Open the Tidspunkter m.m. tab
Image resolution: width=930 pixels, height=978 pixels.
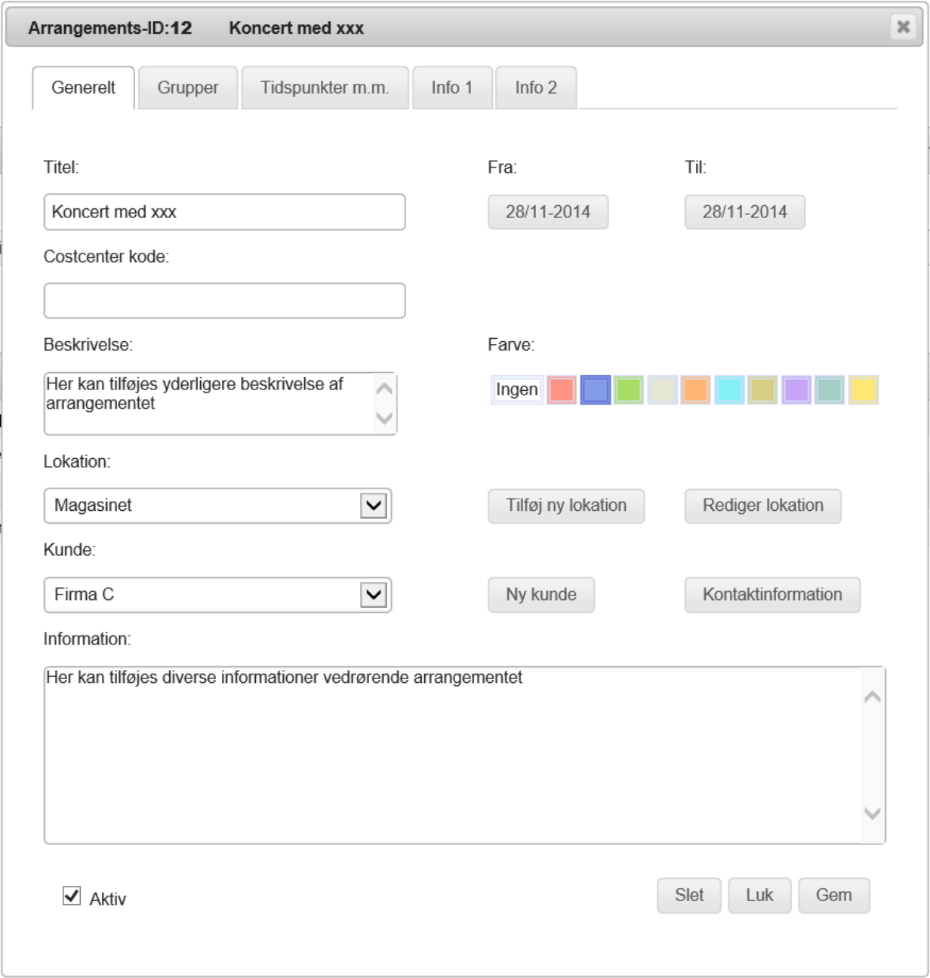325,88
